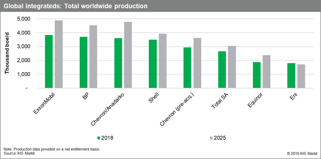Select the "Thousand boe/d" axis title
Screen dimensions: 321x159
pyautogui.click(x=7, y=53)
